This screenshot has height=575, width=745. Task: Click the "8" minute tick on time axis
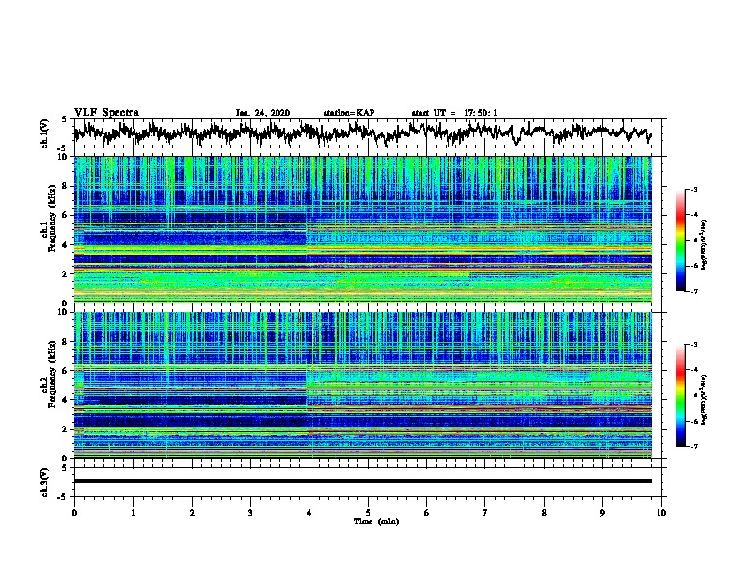(x=544, y=513)
